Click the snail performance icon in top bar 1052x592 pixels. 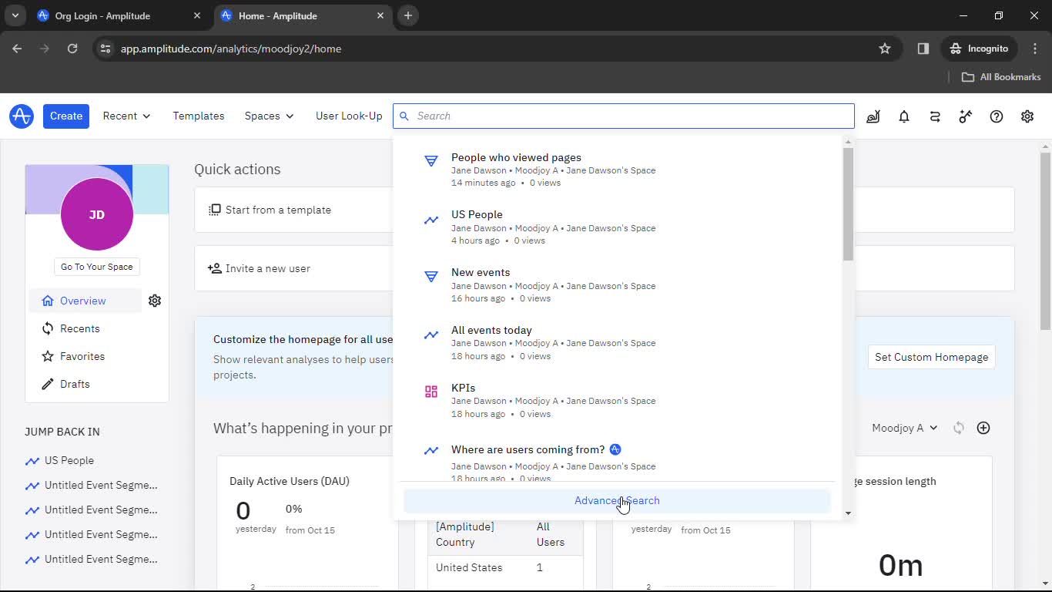click(x=873, y=116)
